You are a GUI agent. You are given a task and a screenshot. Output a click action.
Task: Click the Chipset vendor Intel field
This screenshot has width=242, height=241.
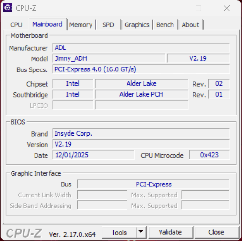click(x=73, y=83)
